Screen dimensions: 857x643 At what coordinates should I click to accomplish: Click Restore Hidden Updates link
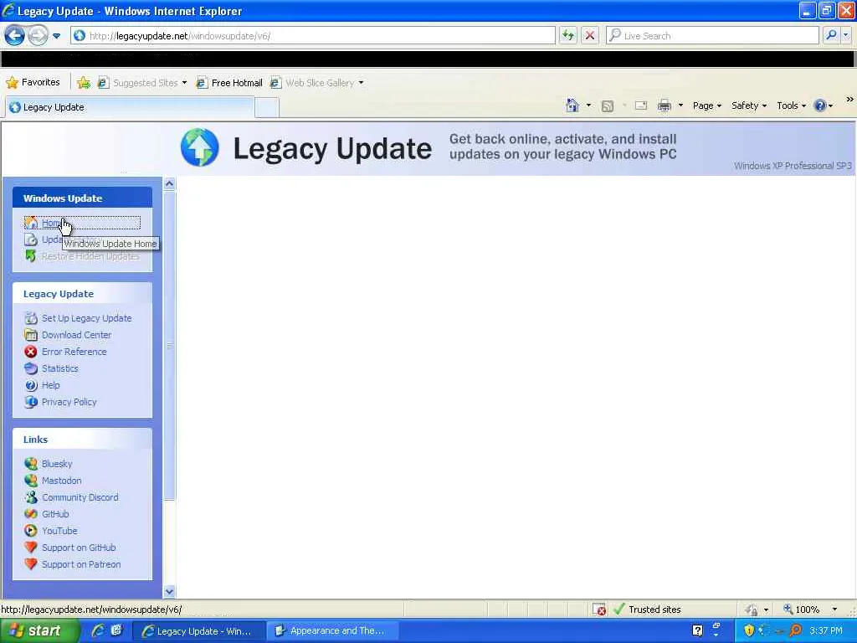pos(90,256)
